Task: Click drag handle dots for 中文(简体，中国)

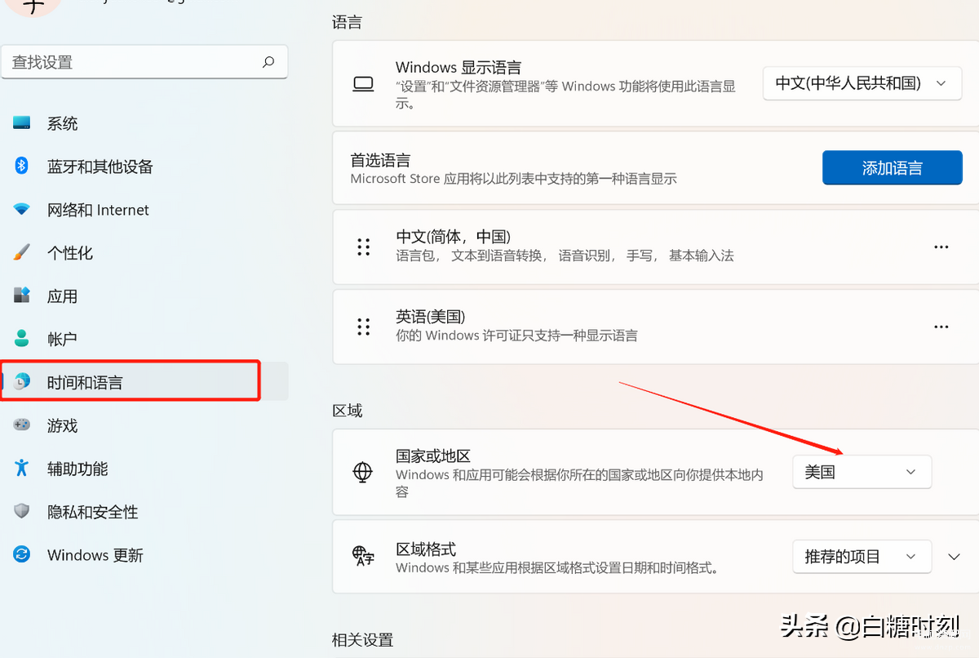Action: pyautogui.click(x=364, y=247)
